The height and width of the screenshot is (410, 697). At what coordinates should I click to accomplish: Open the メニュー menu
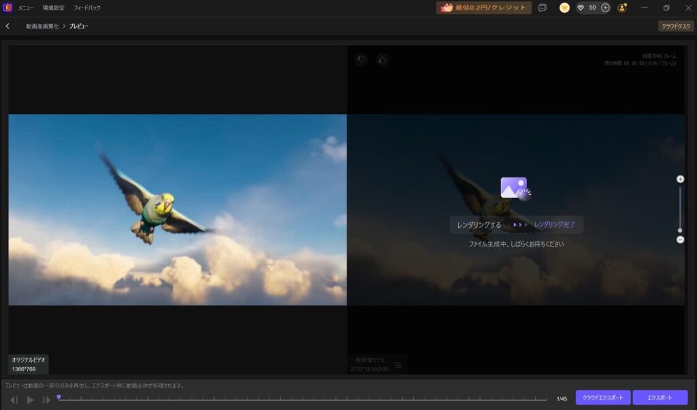tap(25, 8)
